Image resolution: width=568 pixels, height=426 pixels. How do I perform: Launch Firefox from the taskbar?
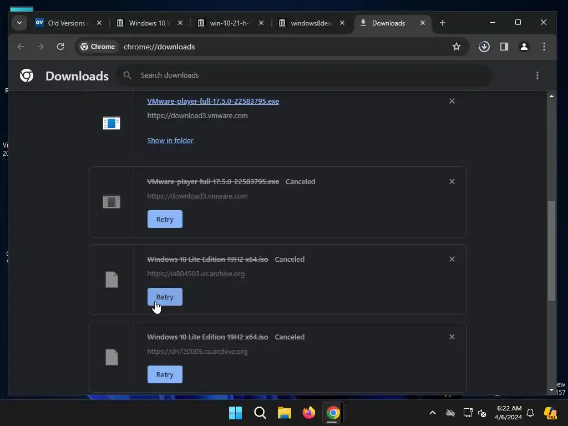(308, 413)
